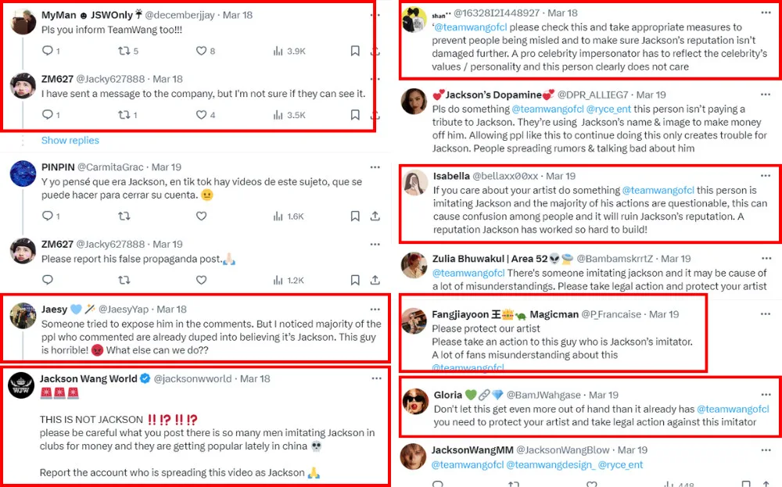Retweet ZM627's 'report his false propaganda' tweet

[x=124, y=280]
